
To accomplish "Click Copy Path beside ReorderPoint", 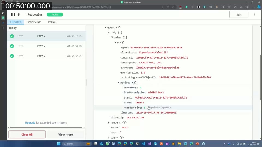I will coord(153,108).
